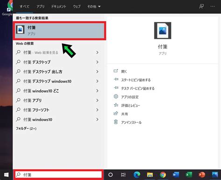Switch to the アプリ tab
Screen dimensions: 221x180
[x=41, y=7]
